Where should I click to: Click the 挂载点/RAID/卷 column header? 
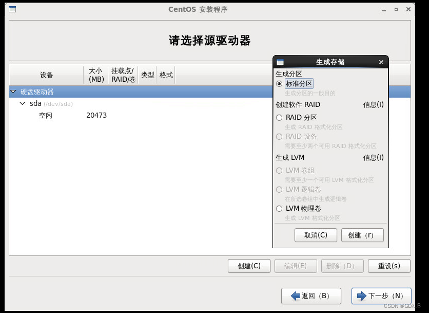point(123,75)
